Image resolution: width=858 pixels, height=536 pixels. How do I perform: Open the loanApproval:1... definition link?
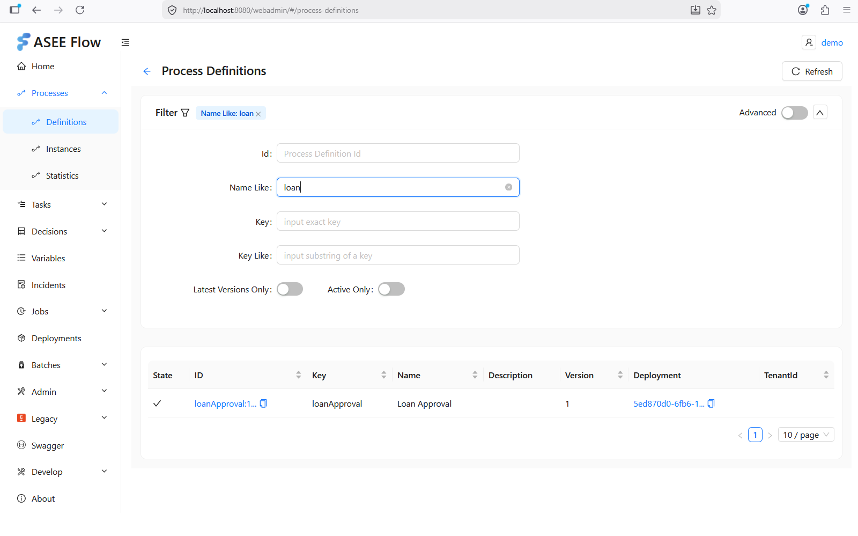point(225,403)
